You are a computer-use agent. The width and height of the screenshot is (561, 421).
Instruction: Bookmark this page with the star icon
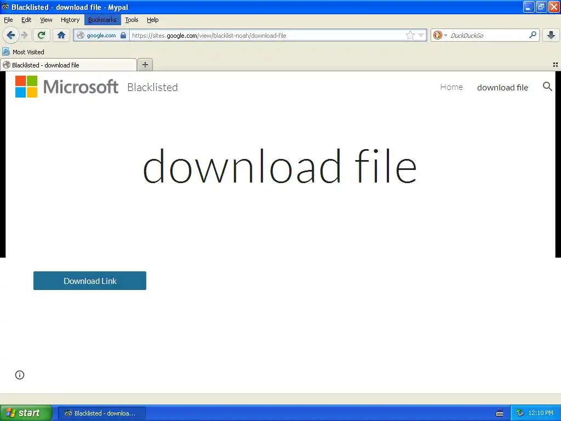point(410,35)
